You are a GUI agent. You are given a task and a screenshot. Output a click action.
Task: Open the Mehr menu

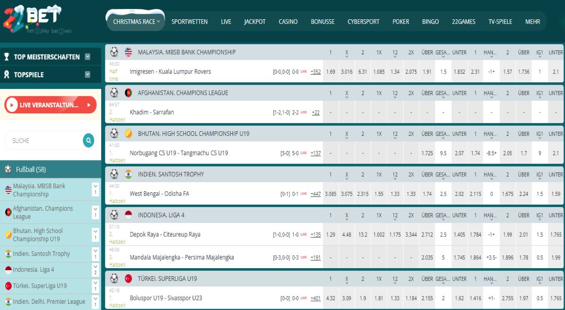tap(533, 22)
